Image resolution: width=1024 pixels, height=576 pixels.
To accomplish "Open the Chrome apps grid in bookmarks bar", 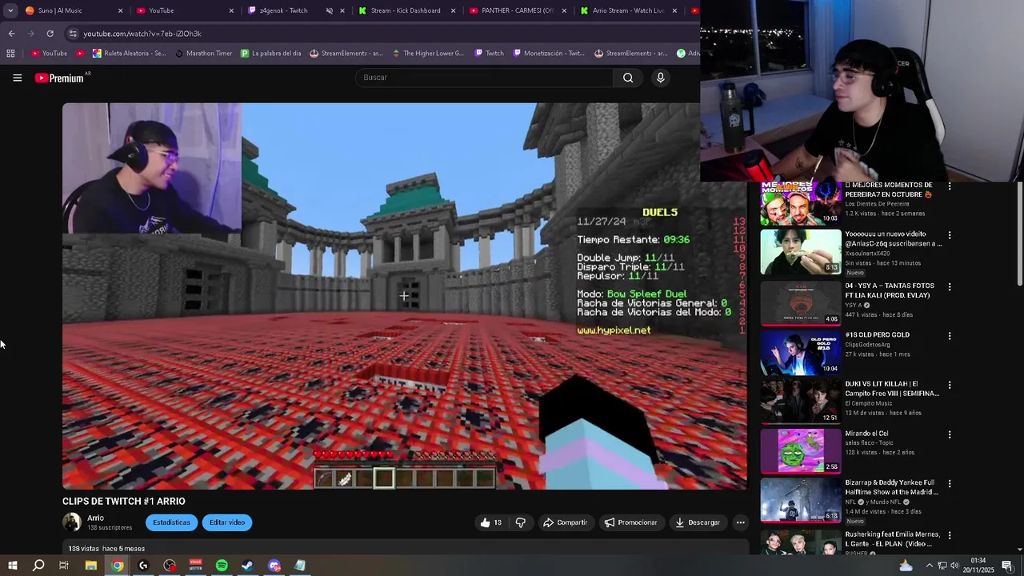I will point(10,54).
